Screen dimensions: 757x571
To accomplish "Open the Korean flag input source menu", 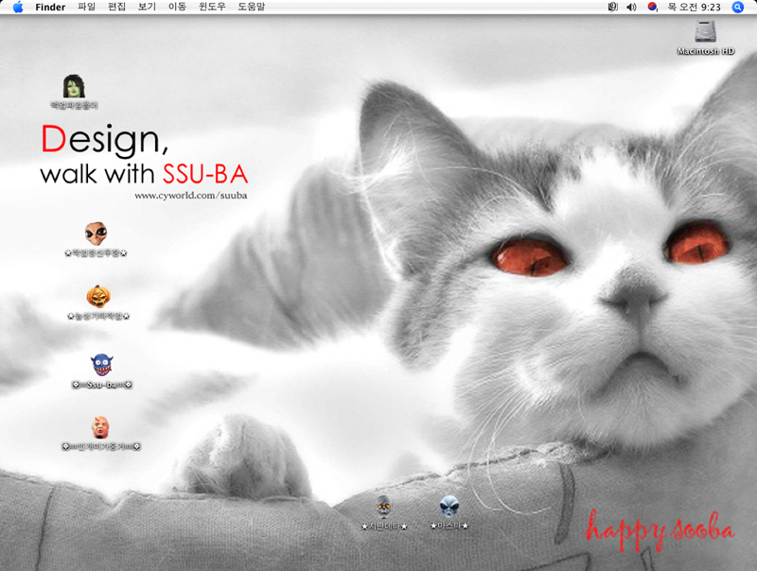I will point(652,7).
